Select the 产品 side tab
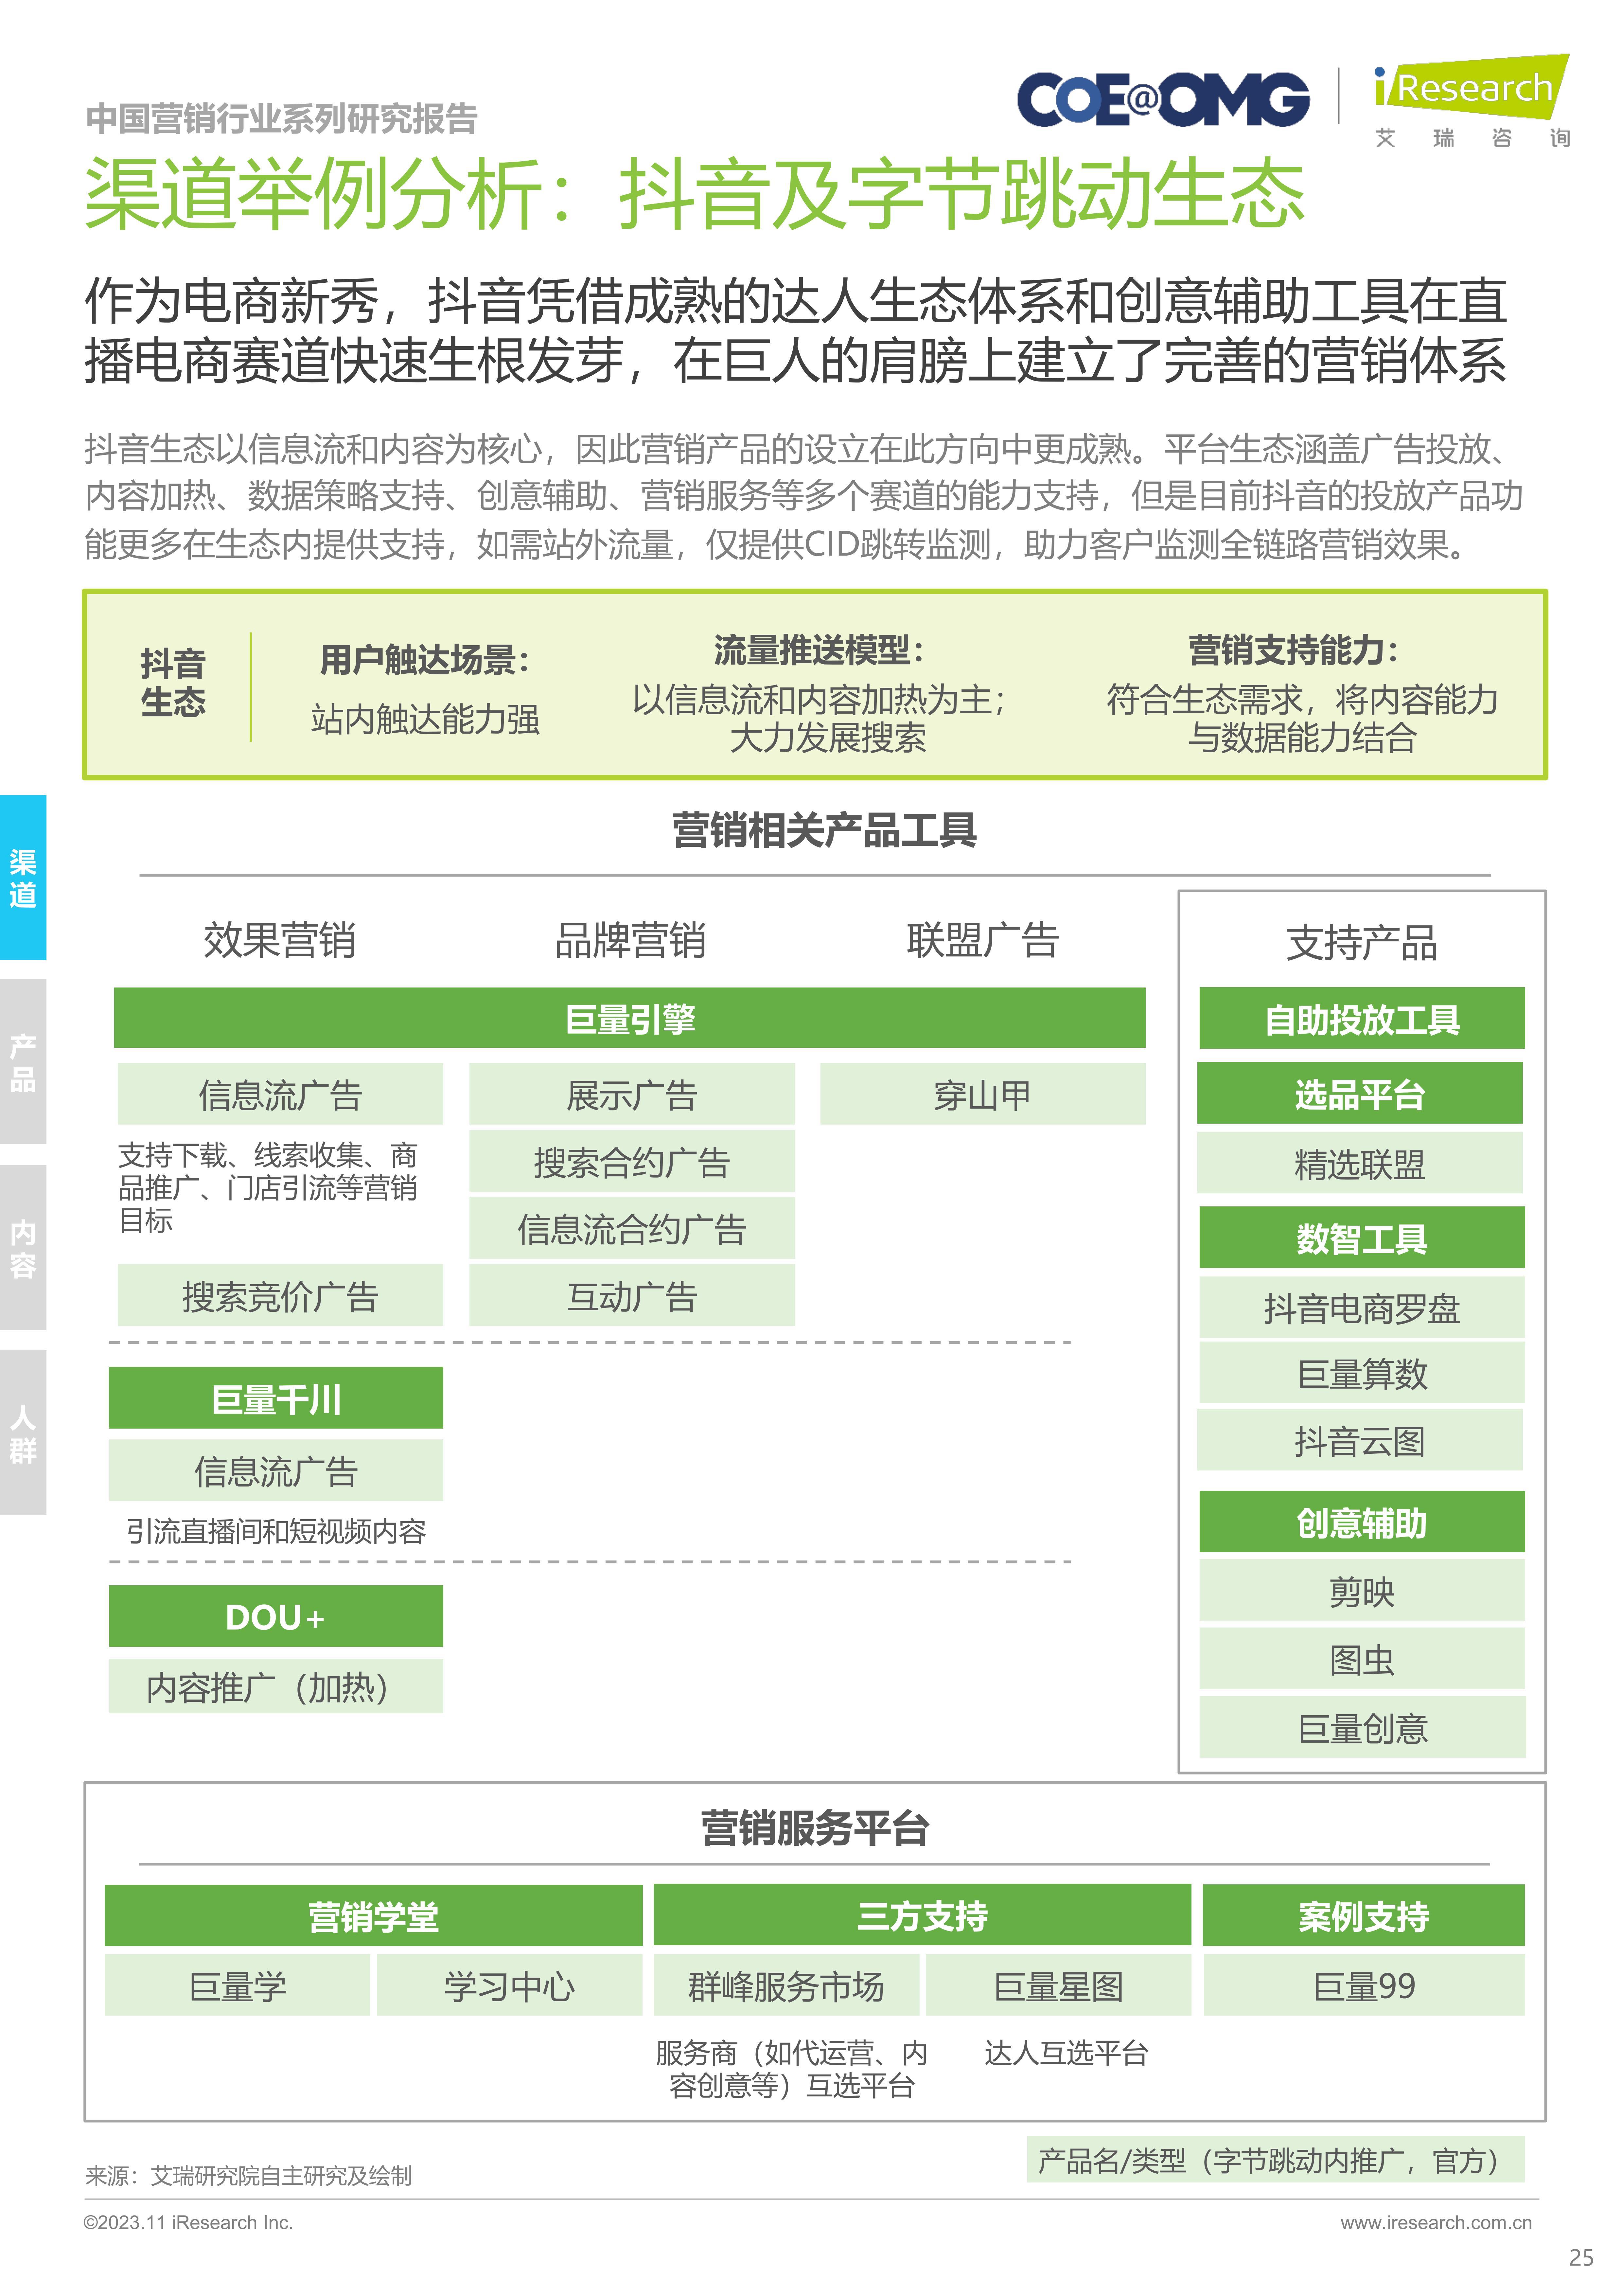 pos(23,1061)
